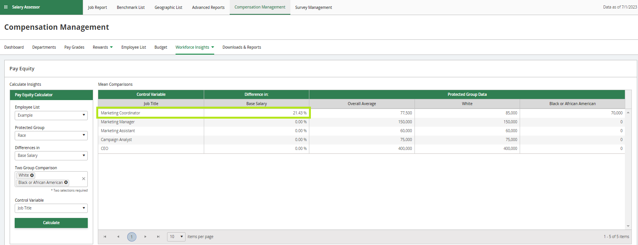Click the 77,500 overall average value
This screenshot has height=245, width=638.
click(x=406, y=113)
